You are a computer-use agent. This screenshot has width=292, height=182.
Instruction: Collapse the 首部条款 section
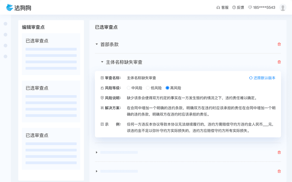click(x=97, y=44)
